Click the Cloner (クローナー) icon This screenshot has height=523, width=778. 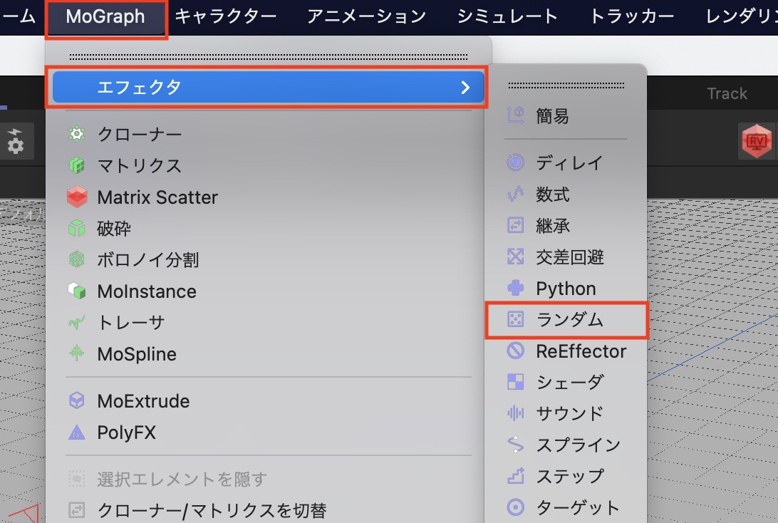click(76, 134)
